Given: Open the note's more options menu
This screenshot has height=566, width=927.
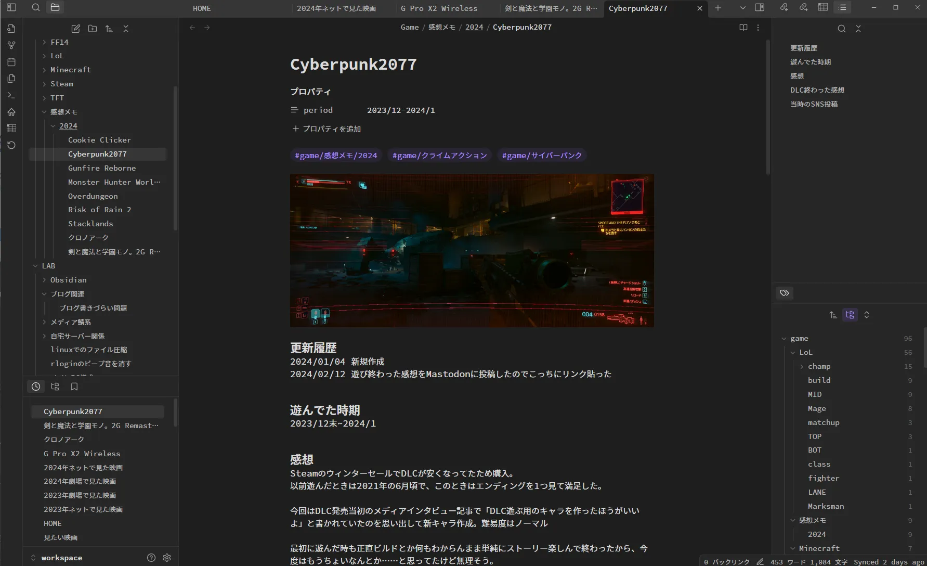Looking at the screenshot, I should click(x=758, y=28).
